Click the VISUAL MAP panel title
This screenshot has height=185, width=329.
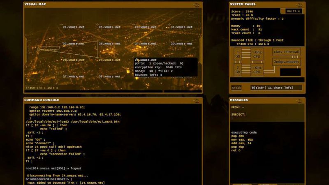click(35, 4)
